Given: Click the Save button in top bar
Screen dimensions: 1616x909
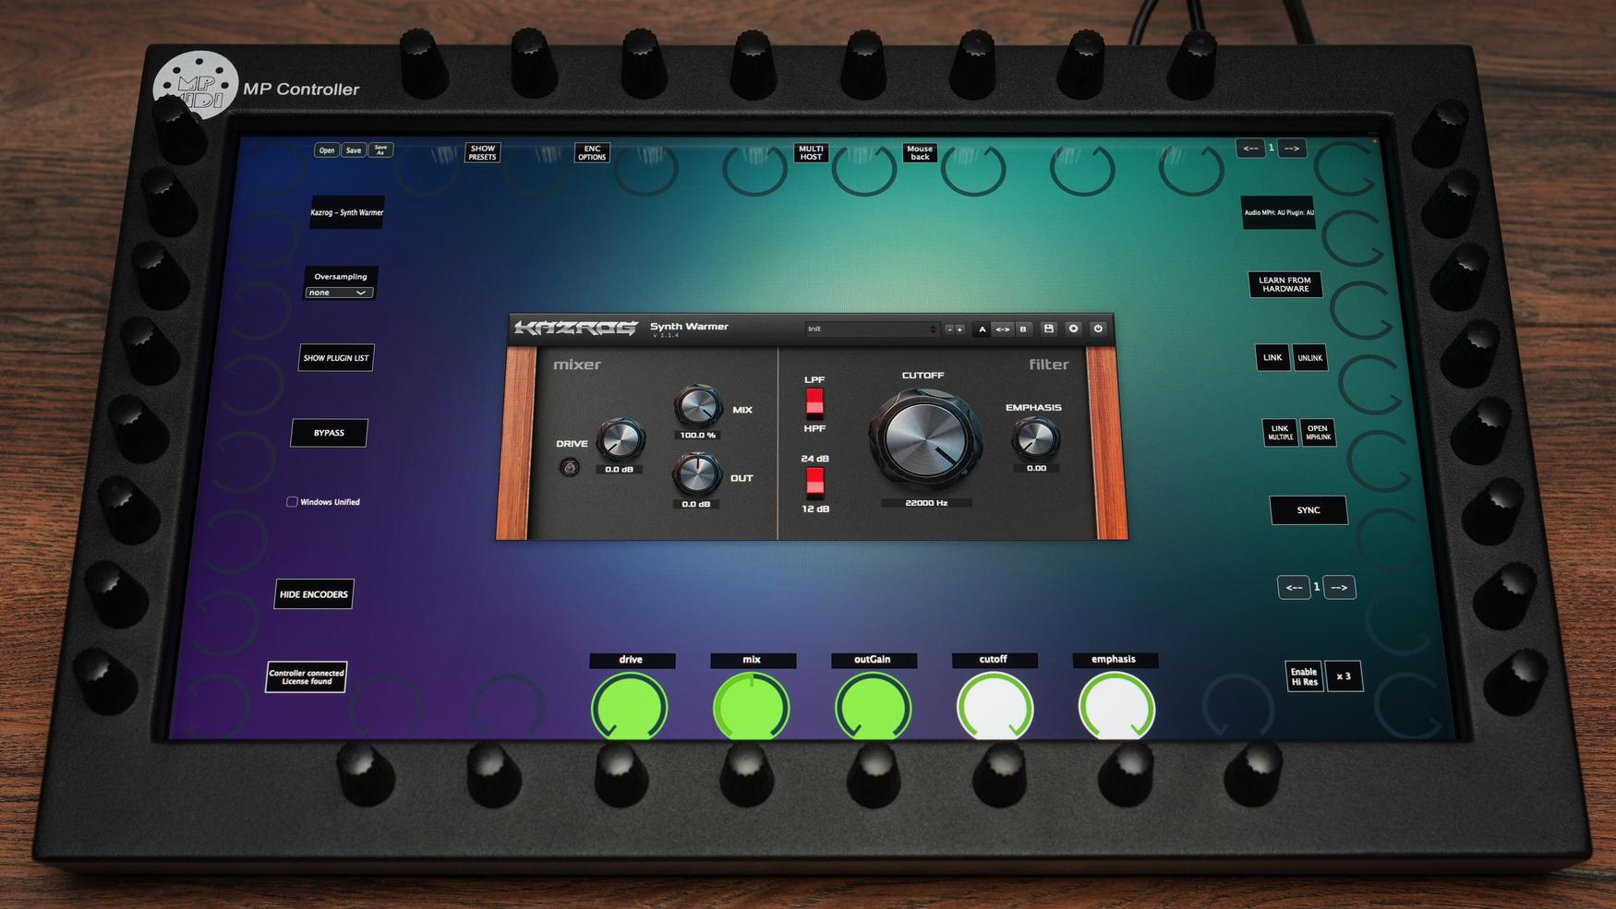Looking at the screenshot, I should tap(354, 150).
